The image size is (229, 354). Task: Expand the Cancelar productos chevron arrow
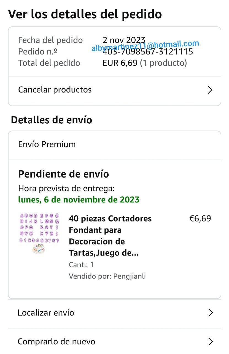(x=210, y=90)
